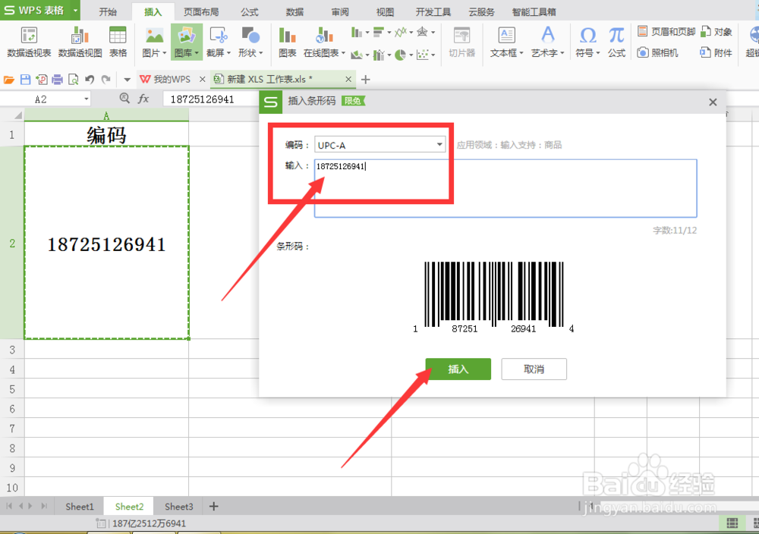Click the green 插入 button in dialog
The height and width of the screenshot is (534, 759).
pos(458,369)
